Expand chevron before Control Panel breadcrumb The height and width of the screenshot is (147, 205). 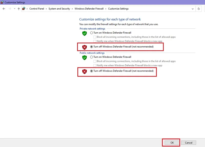[x=27, y=9]
